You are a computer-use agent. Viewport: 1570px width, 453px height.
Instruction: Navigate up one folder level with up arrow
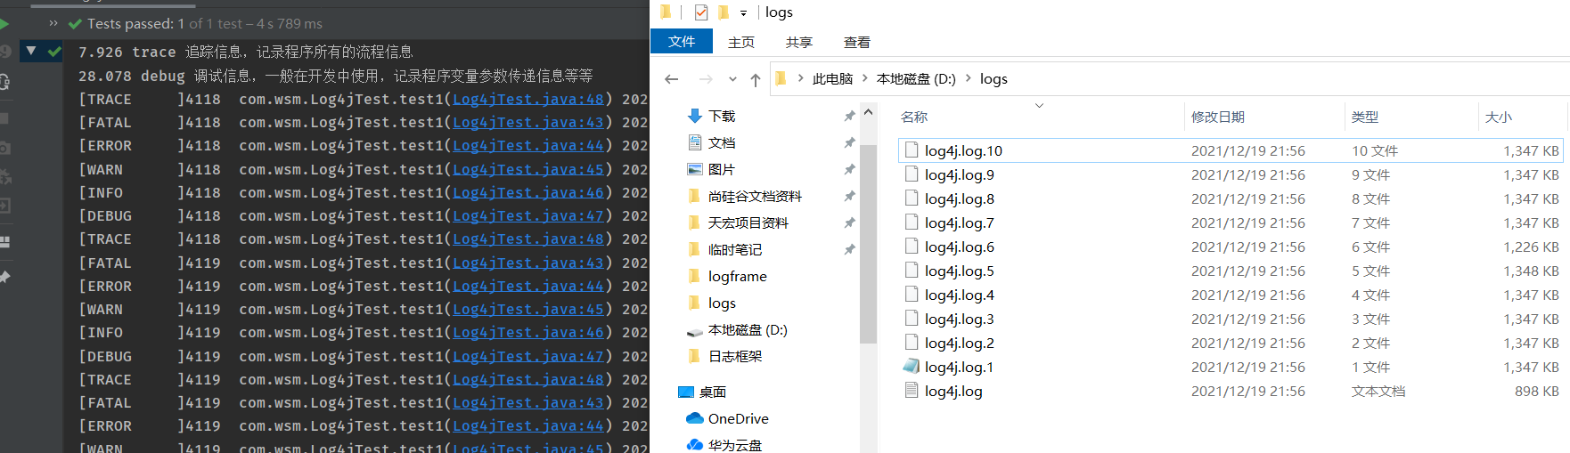756,79
